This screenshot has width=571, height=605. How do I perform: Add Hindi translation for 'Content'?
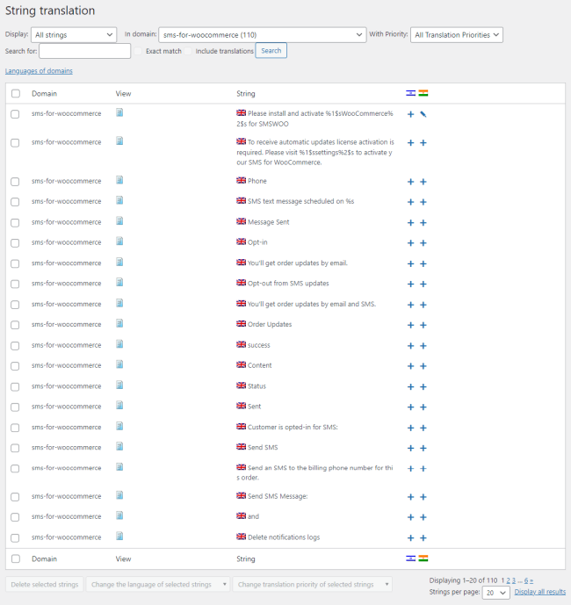click(x=423, y=366)
